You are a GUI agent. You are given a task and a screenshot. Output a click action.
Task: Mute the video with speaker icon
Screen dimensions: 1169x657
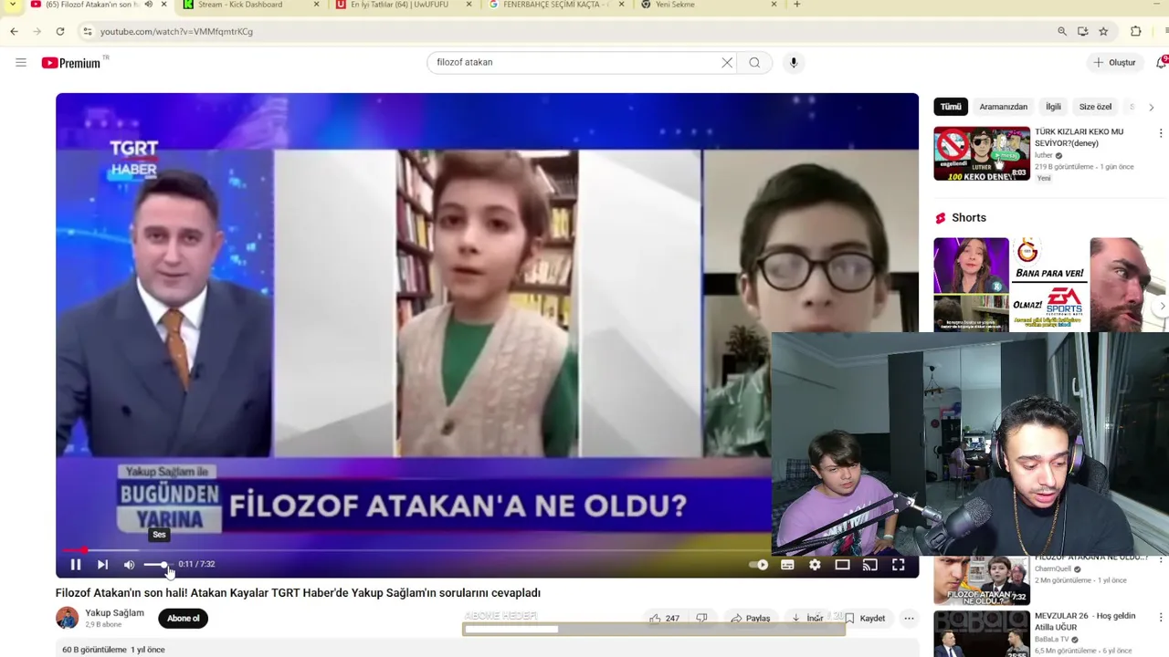tap(129, 565)
